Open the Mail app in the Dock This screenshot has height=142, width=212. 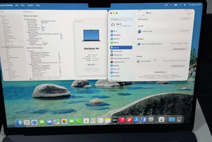(x=49, y=122)
